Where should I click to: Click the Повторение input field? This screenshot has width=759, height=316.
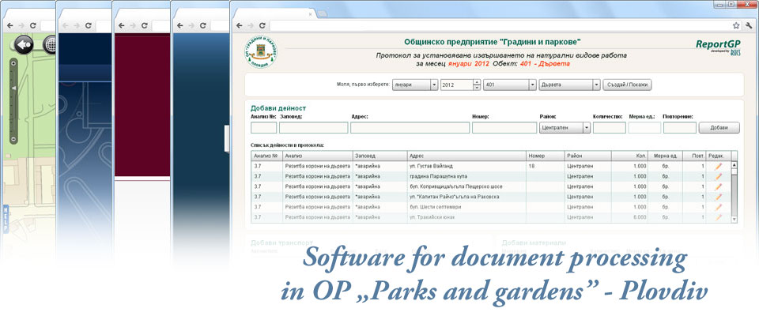[680, 128]
